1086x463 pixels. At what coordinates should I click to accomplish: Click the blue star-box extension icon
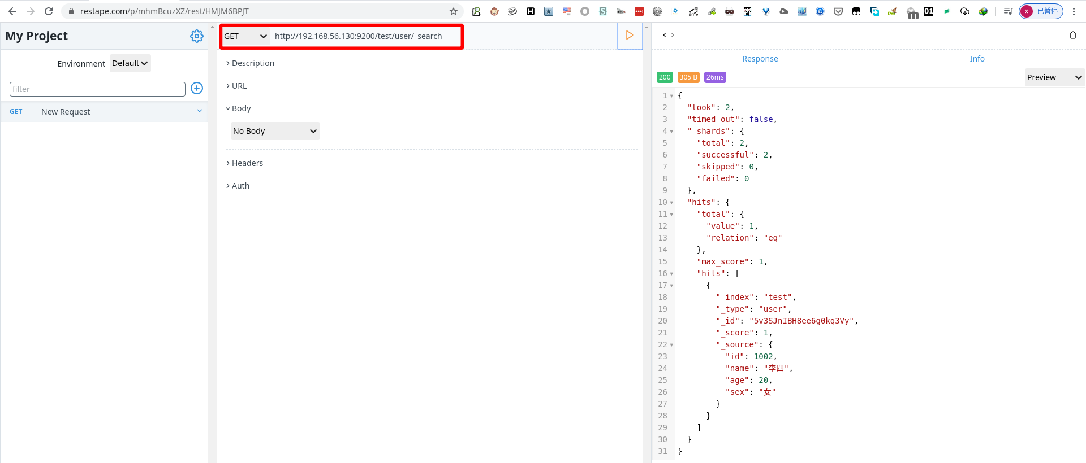549,11
